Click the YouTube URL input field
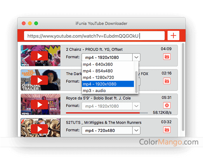Viewport: 203px width, 160px height. 94,36
